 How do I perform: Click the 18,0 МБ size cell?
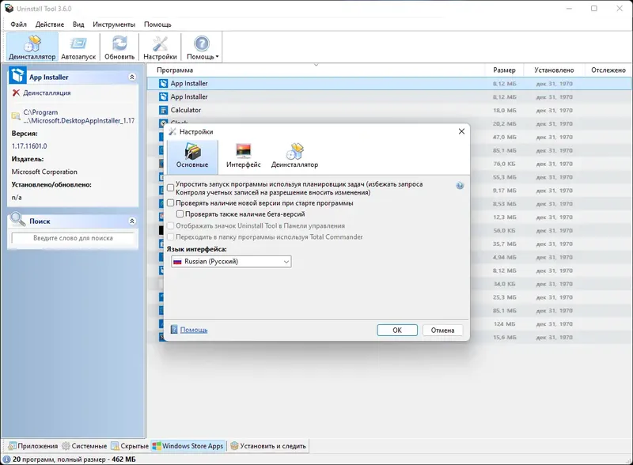click(x=504, y=110)
